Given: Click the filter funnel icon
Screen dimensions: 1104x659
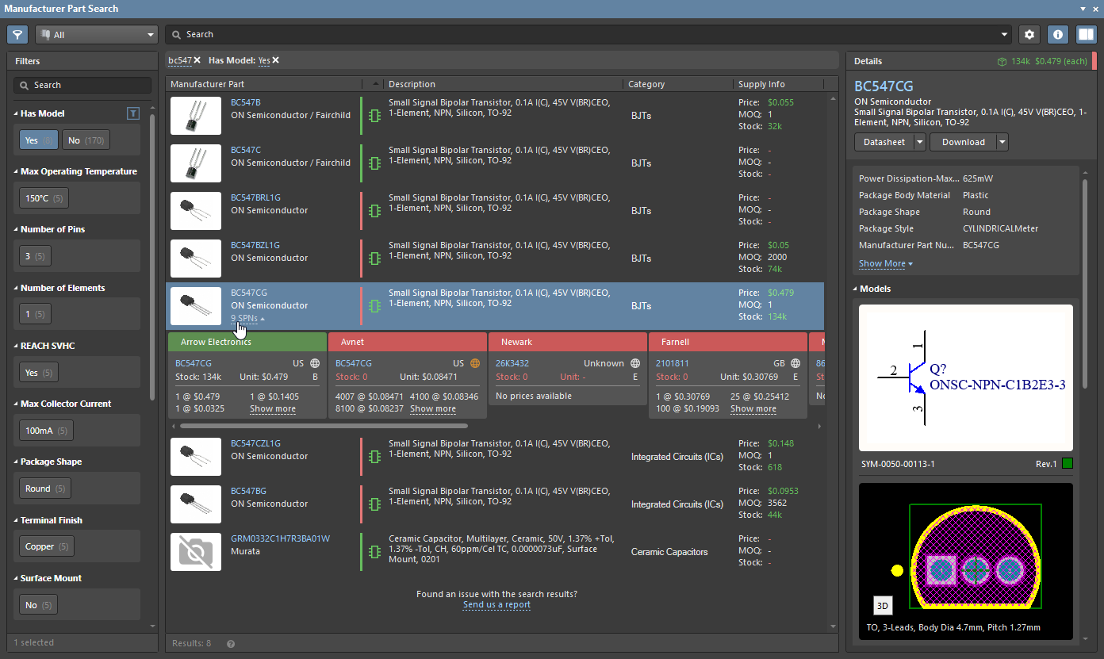Looking at the screenshot, I should [17, 35].
